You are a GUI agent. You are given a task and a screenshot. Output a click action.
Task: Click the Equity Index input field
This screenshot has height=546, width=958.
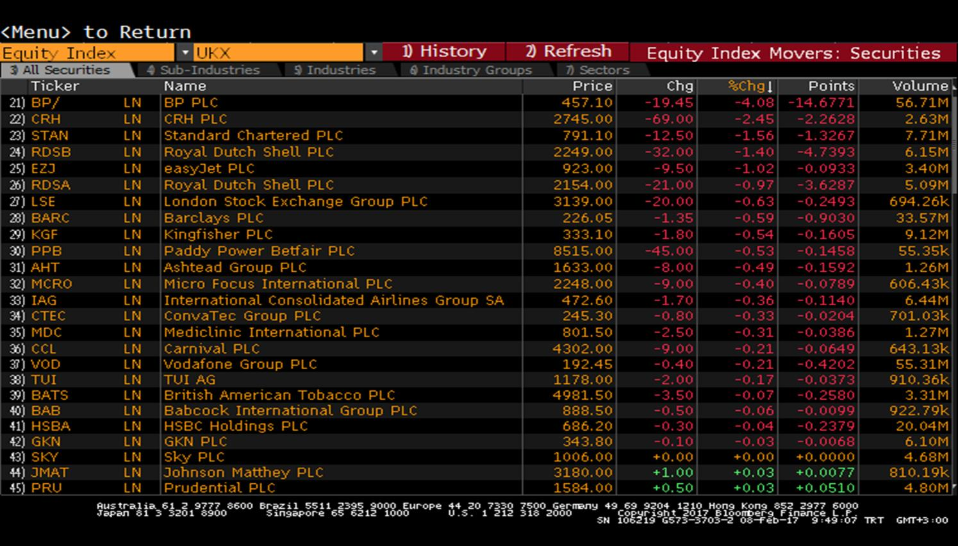point(88,53)
